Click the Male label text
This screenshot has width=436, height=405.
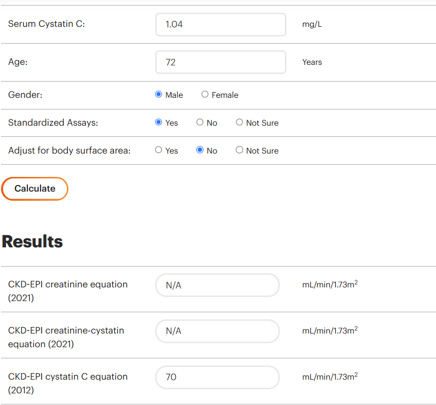(x=174, y=95)
